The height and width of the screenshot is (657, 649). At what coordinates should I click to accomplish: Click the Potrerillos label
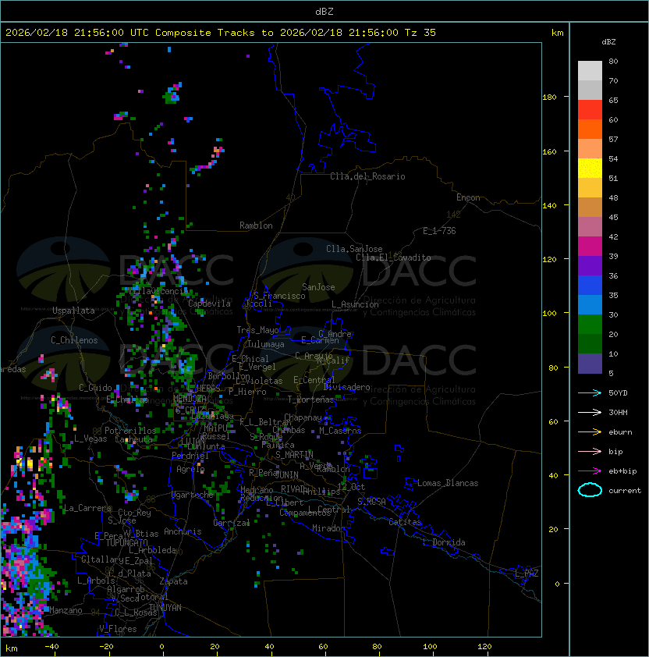(130, 431)
